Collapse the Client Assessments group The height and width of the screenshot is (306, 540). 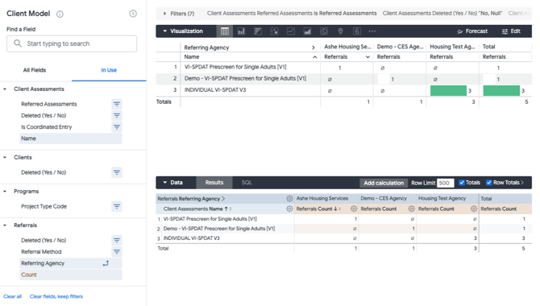[5, 89]
